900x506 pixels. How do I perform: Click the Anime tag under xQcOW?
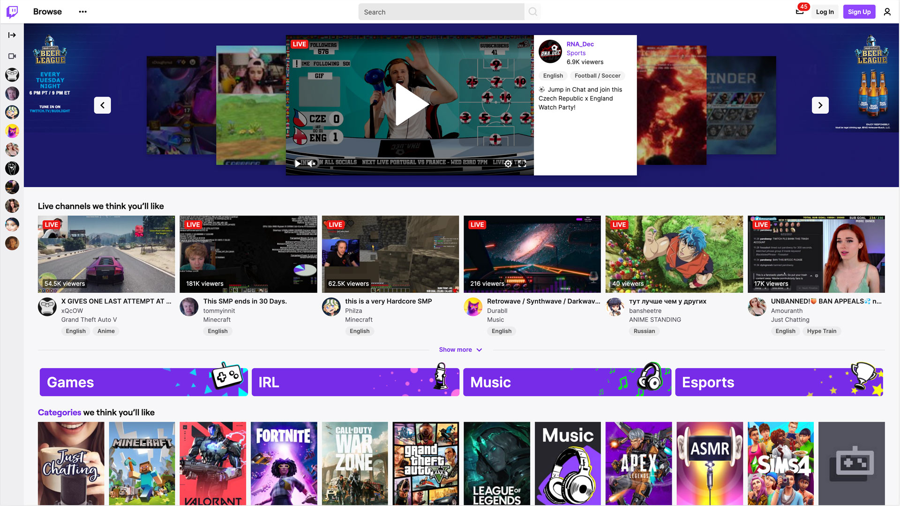point(106,331)
